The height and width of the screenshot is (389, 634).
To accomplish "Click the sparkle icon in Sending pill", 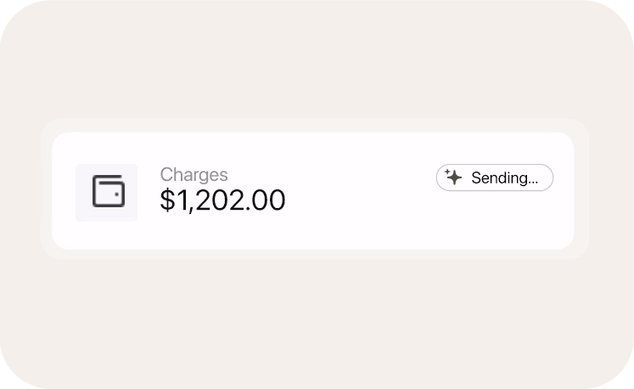I will (x=453, y=177).
